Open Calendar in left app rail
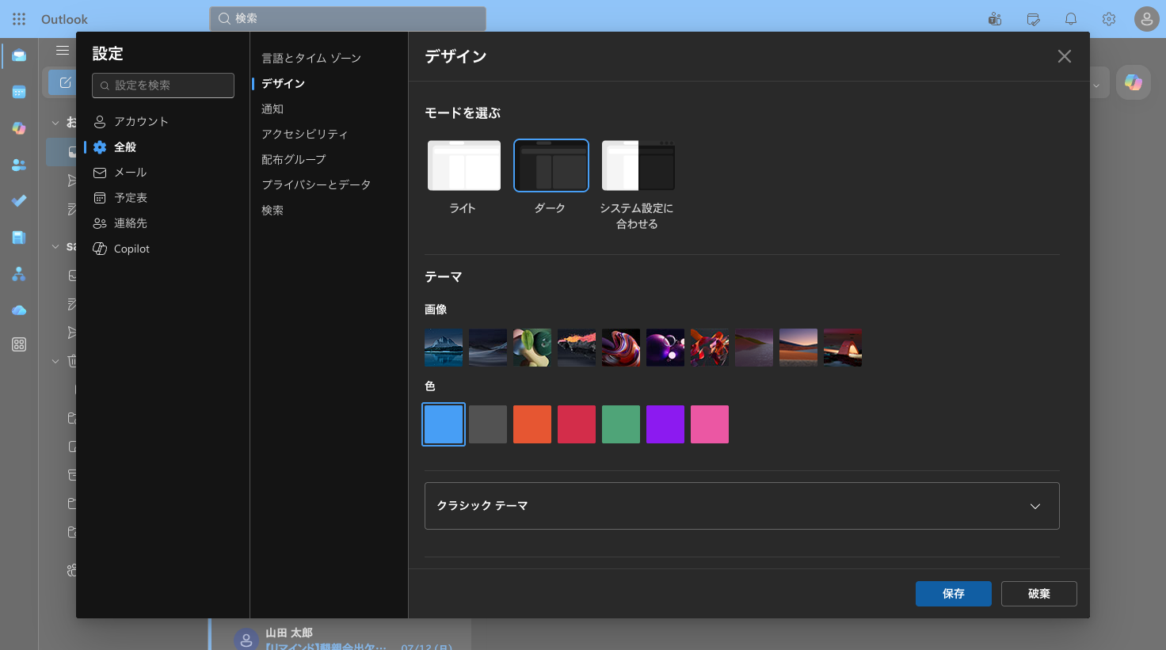Image resolution: width=1166 pixels, height=650 pixels. coord(19,92)
